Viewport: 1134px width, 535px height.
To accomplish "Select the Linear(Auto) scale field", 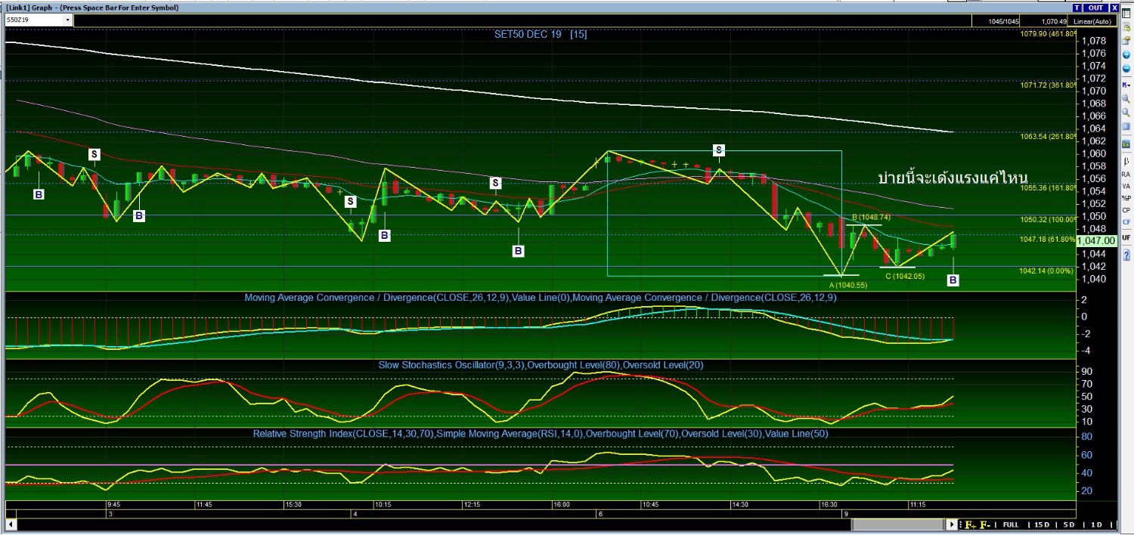I will 1093,21.
